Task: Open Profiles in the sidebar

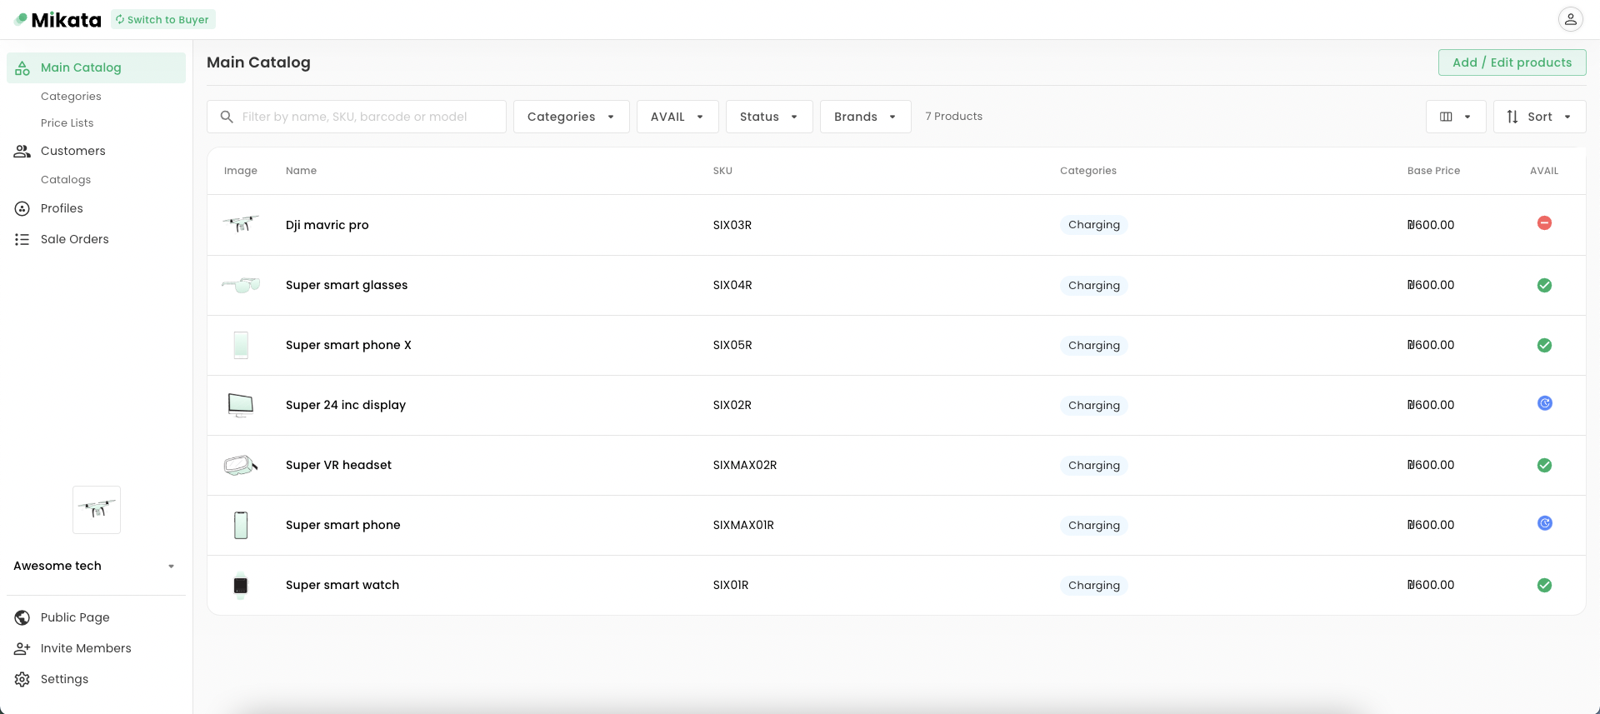Action: [62, 208]
